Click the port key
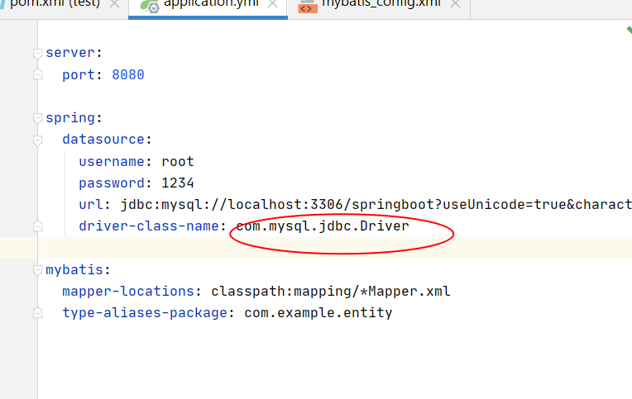The image size is (632, 399). point(79,75)
